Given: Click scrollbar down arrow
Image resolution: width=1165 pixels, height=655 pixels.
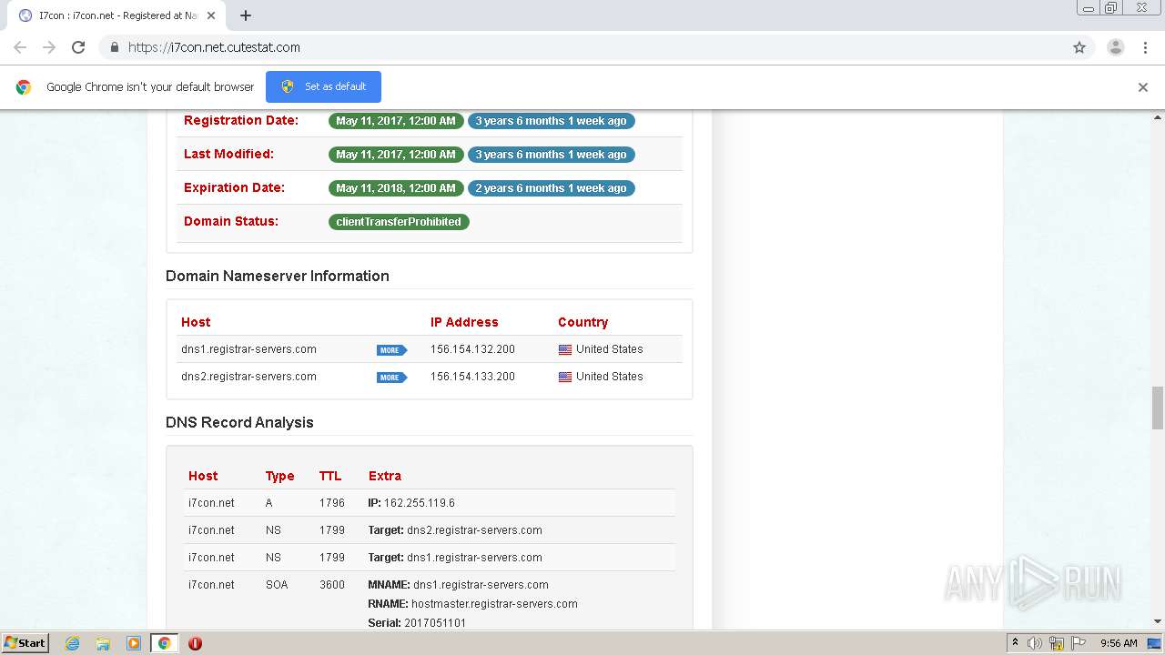Looking at the screenshot, I should [1158, 622].
